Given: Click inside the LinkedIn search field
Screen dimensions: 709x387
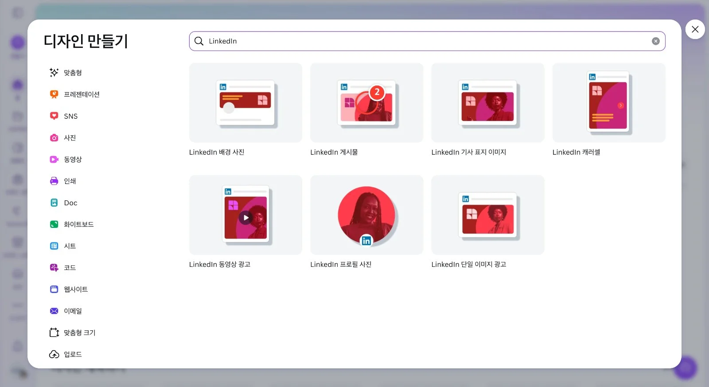Looking at the screenshot, I should [x=427, y=41].
